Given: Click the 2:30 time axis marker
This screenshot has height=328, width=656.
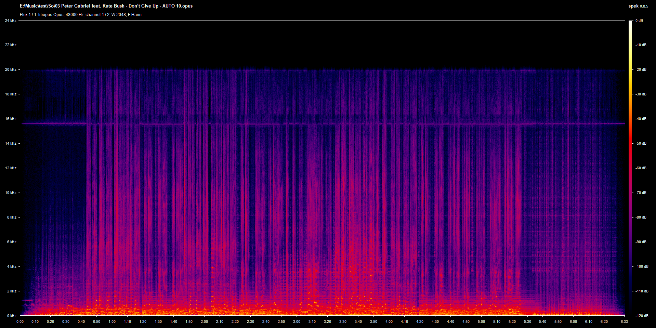Looking at the screenshot, I should [250, 322].
